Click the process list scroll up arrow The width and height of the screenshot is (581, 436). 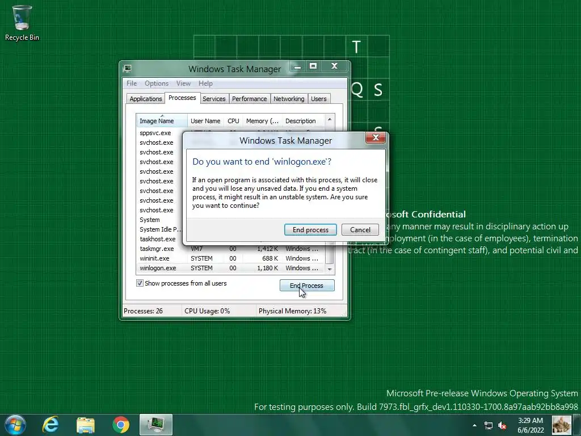(x=330, y=119)
